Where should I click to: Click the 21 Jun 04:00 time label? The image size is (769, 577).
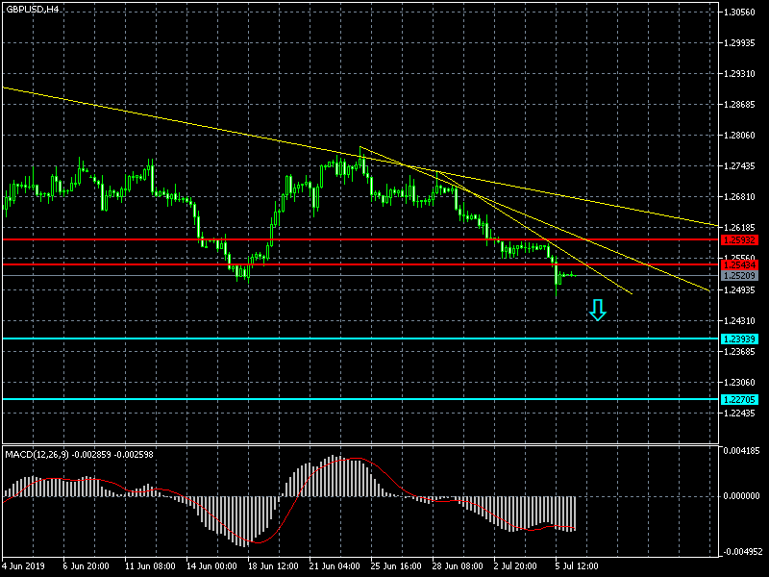(335, 565)
